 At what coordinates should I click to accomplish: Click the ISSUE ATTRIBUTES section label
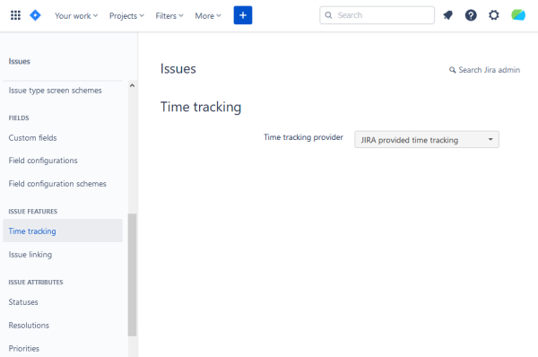[x=36, y=283]
